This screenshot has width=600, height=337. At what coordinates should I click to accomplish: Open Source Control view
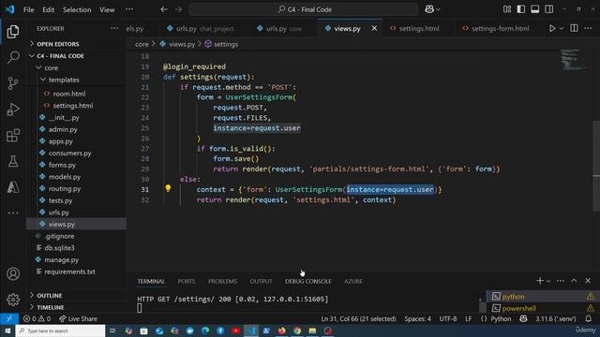[x=13, y=83]
